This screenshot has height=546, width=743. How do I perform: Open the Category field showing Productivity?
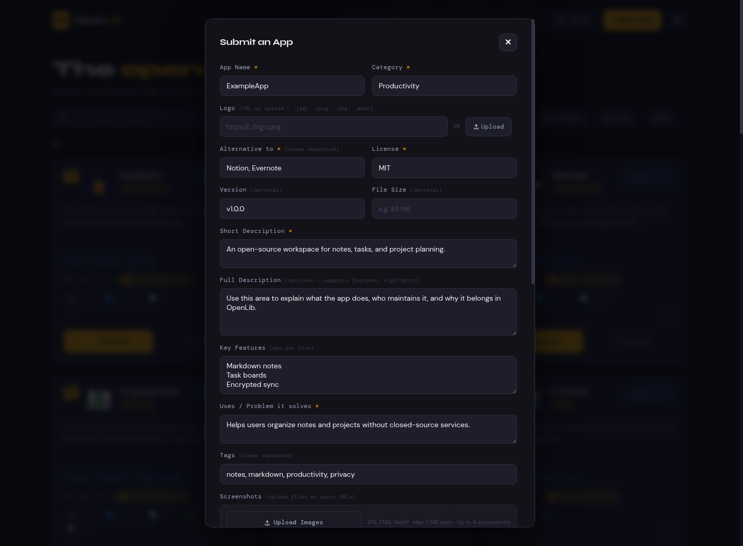[444, 86]
